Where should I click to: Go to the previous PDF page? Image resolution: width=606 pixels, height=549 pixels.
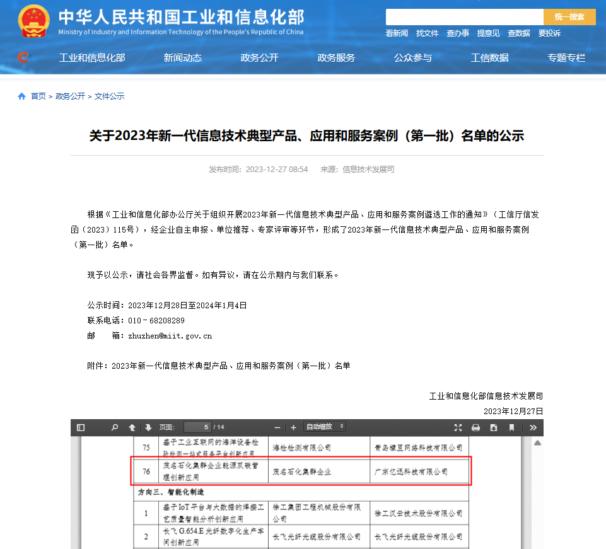[132, 427]
